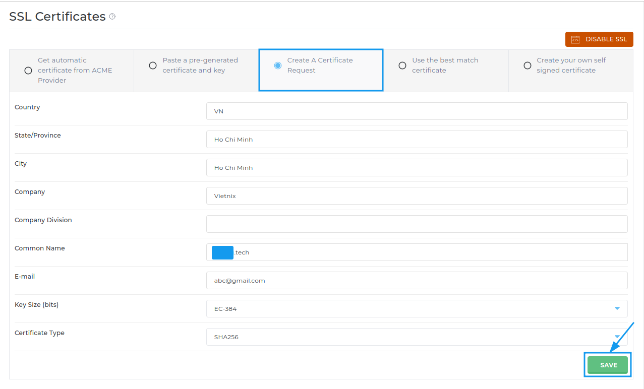Click the Common Name input field

tap(417, 252)
